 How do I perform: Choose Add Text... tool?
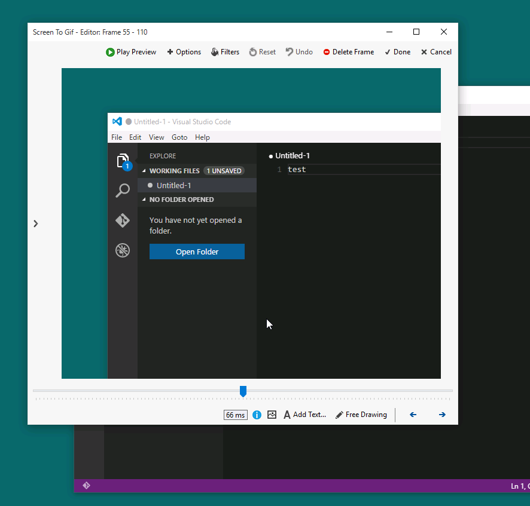coord(305,415)
